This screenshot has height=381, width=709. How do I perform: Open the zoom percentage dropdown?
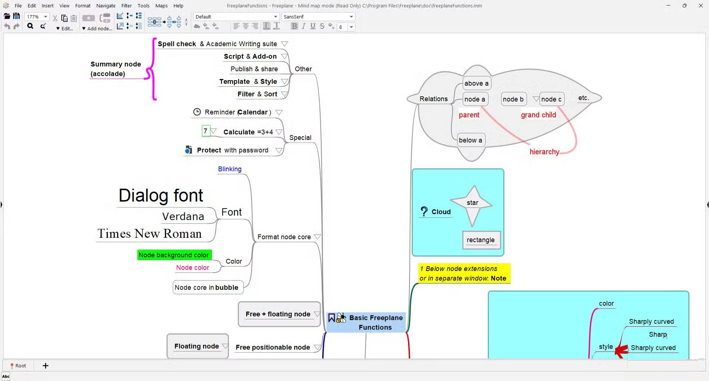point(45,17)
